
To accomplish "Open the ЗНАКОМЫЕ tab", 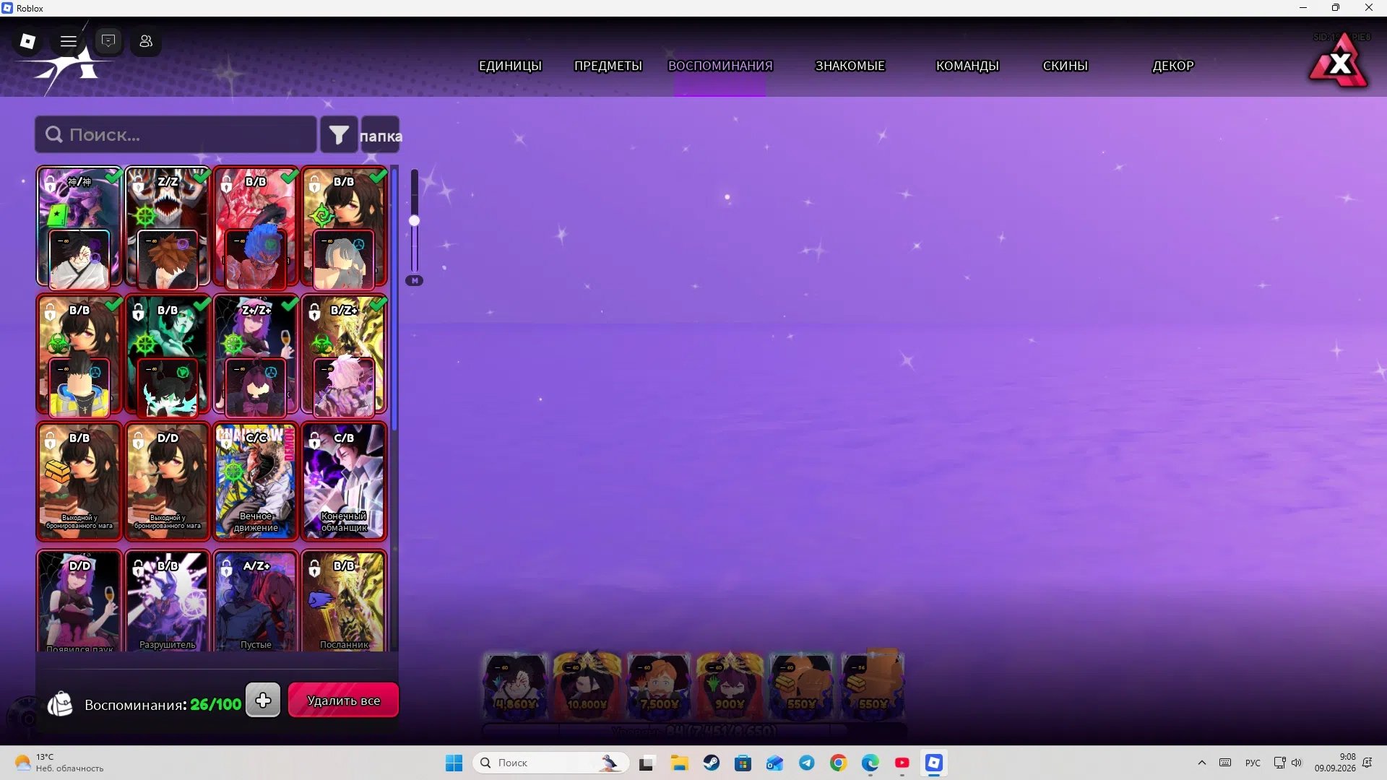I will coord(850,66).
